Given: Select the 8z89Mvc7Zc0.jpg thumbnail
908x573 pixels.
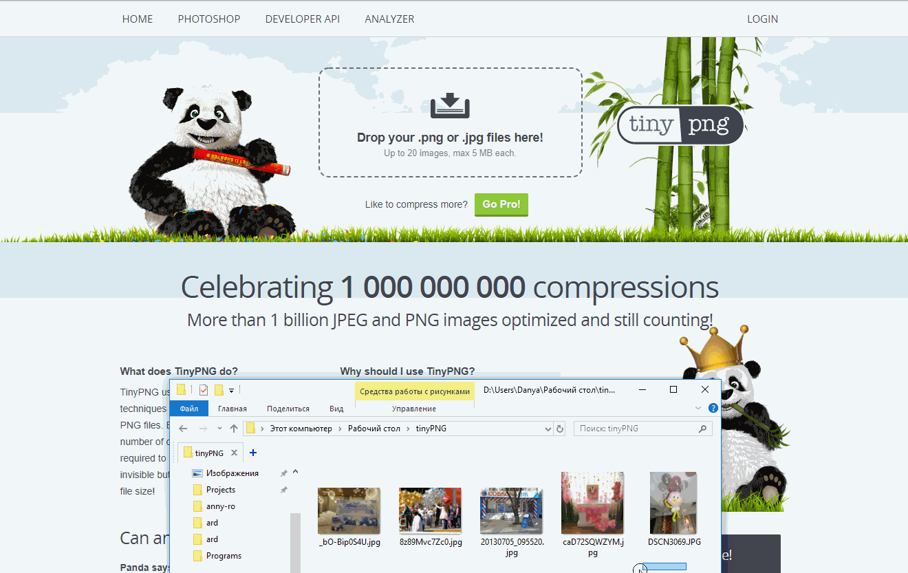Looking at the screenshot, I should (431, 511).
